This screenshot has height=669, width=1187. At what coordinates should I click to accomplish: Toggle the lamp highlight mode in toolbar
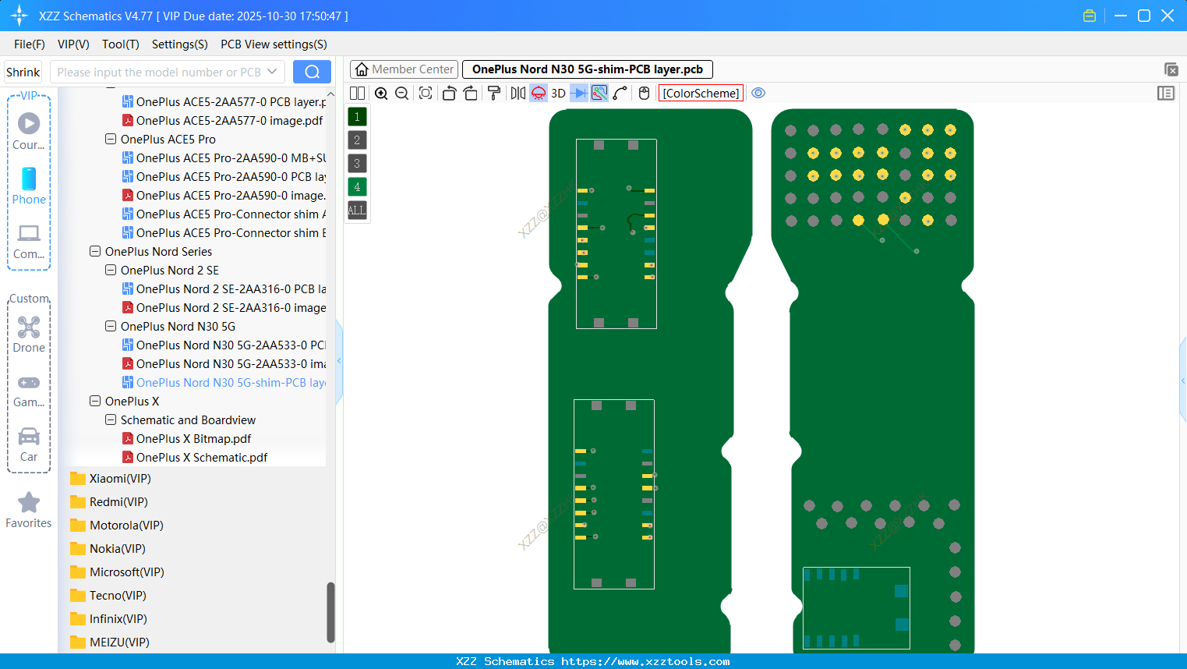pos(538,93)
